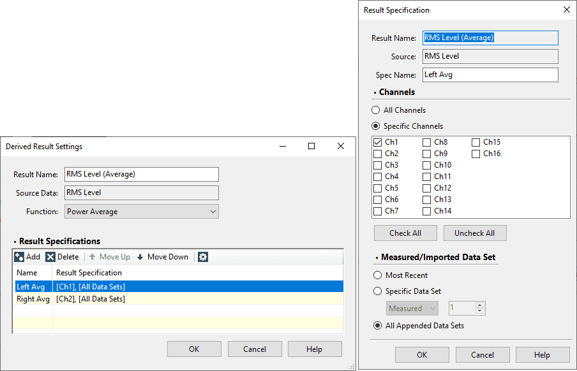Screen dimensions: 577x371
Task: Select the Specific Data Set radio button
Action: (x=376, y=291)
